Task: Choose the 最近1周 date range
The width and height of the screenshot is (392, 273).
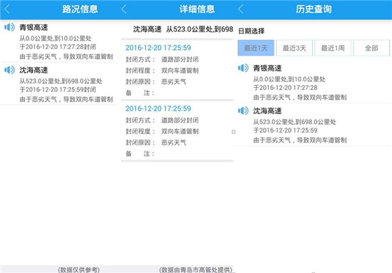Action: [333, 48]
